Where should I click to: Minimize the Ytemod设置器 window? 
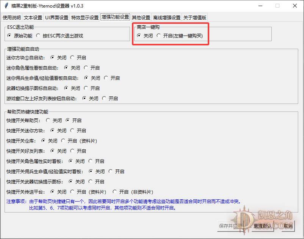point(260,6)
